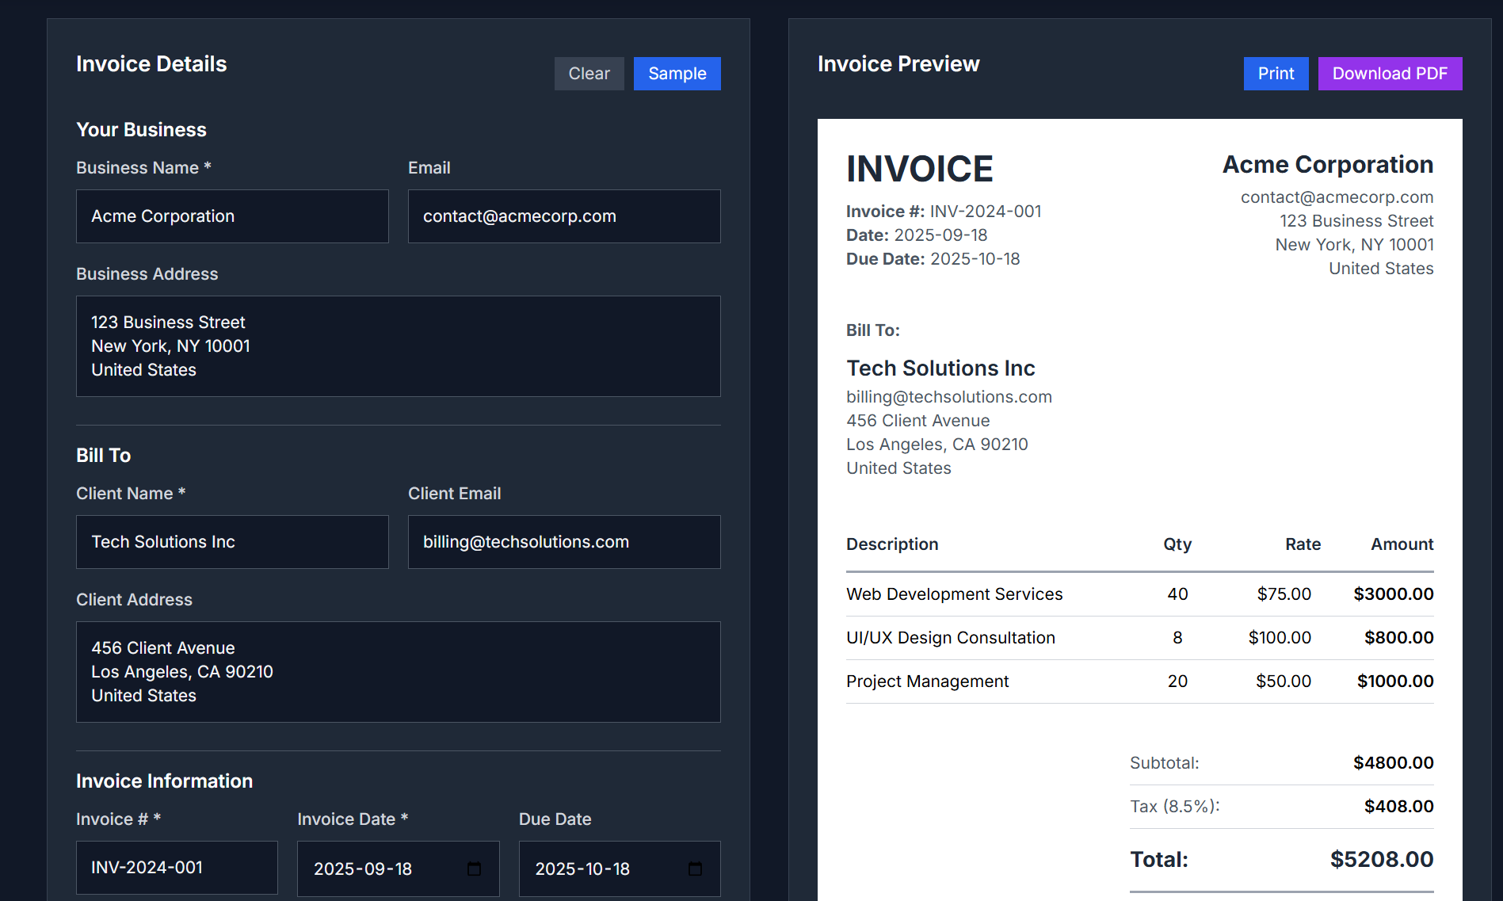Click the UI/UX Design Consultation line item

[950, 638]
